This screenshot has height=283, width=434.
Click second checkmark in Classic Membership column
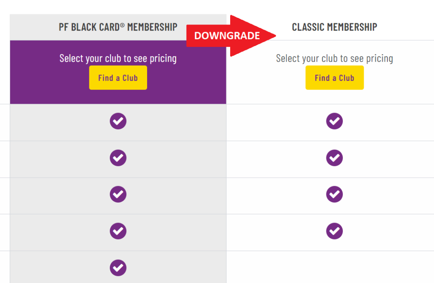[x=334, y=158]
